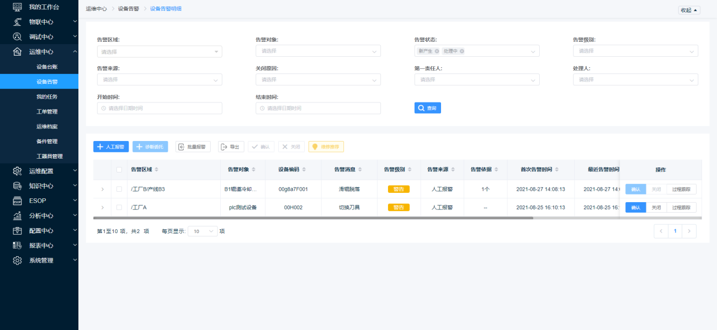The image size is (717, 330).
Task: Open the 告警级别 filter dropdown
Action: point(635,51)
